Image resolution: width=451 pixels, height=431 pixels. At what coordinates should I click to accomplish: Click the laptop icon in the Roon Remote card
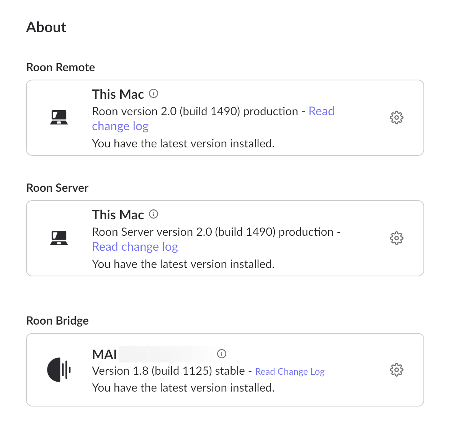click(x=59, y=117)
